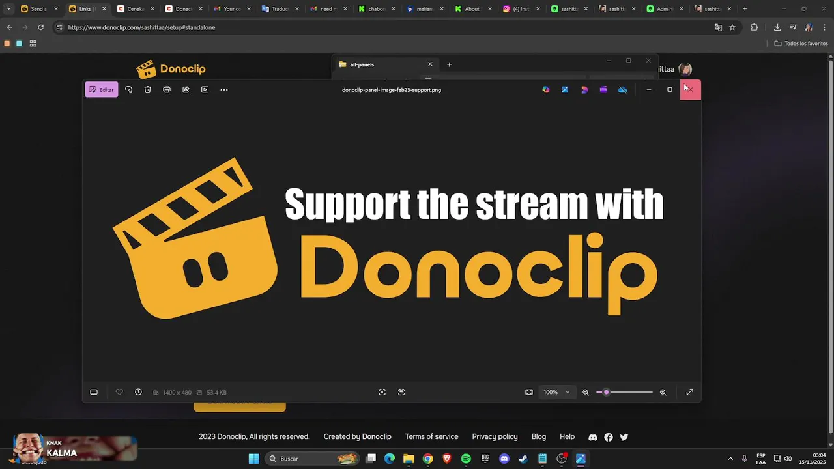The width and height of the screenshot is (834, 469).
Task: Click the taskbar Buscar search box
Action: (x=313, y=459)
